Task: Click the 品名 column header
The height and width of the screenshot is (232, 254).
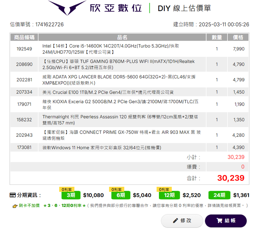Action: (122, 37)
